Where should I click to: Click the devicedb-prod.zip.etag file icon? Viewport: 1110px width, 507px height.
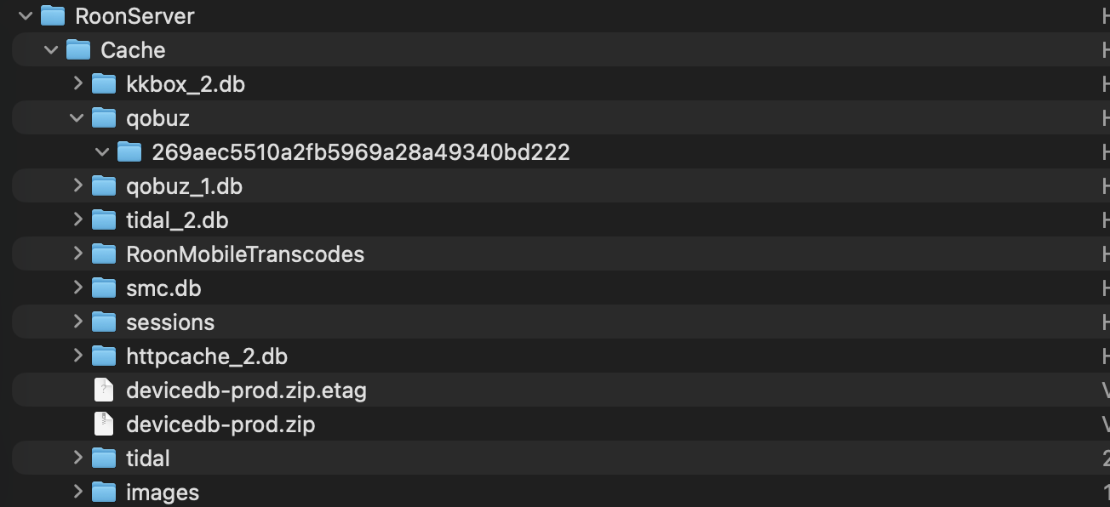(x=104, y=390)
